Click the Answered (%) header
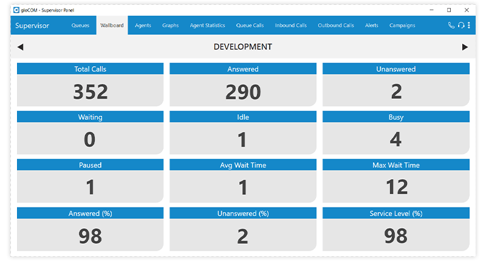This screenshot has height=264, width=486. tap(90, 213)
